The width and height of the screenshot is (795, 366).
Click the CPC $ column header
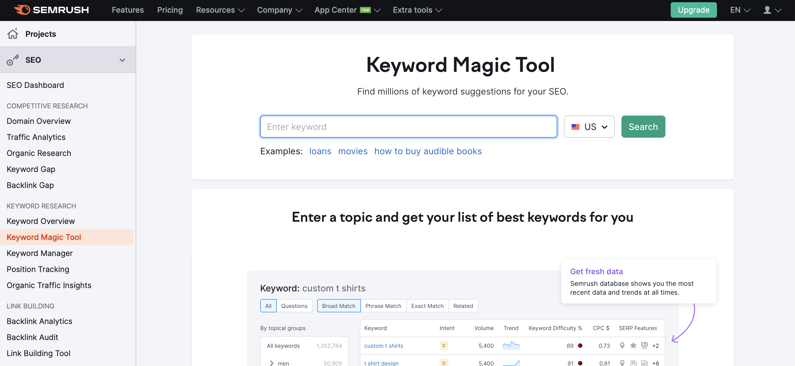(x=601, y=328)
